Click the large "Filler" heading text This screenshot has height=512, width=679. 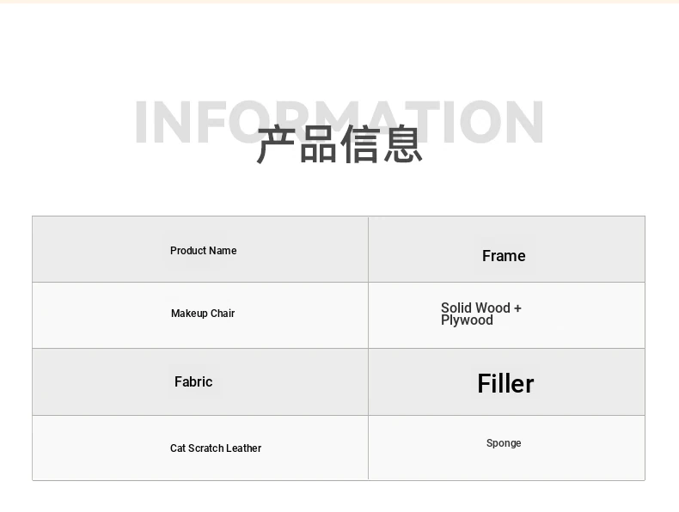[505, 384]
